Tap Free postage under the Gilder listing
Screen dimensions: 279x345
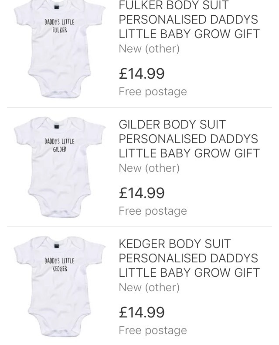tap(153, 211)
